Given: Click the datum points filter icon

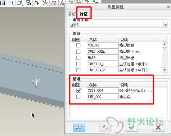Looking at the screenshot, I should coord(71,2).
